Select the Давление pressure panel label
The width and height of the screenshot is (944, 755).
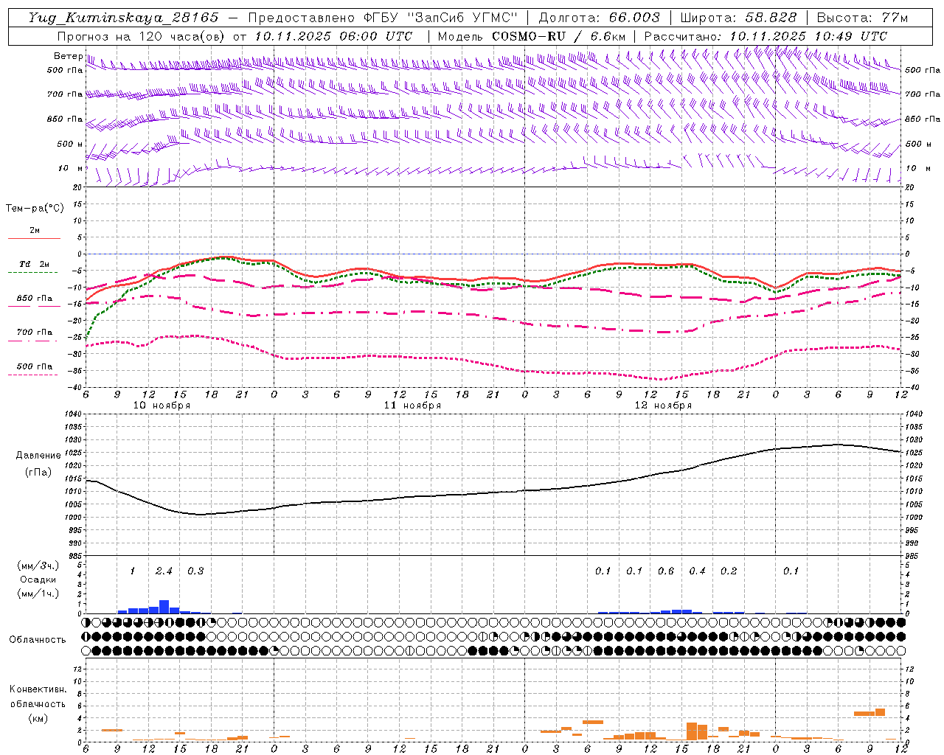(x=38, y=456)
